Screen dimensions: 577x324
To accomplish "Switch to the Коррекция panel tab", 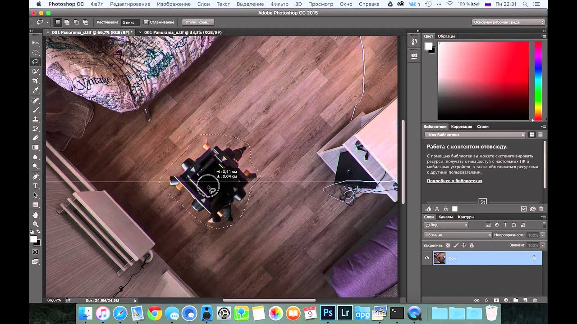I will pos(462,126).
